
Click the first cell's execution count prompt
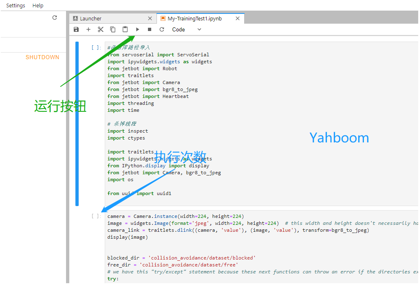point(96,48)
